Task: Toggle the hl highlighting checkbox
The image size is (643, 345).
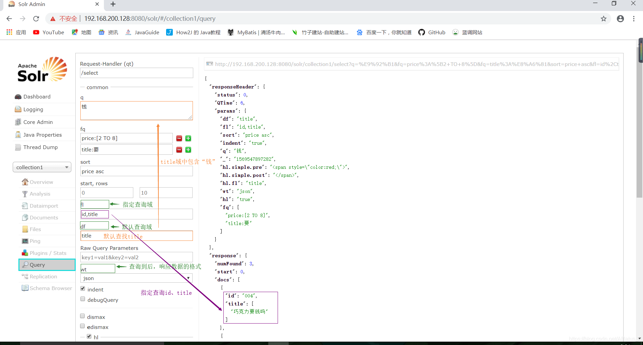Action: [x=89, y=336]
